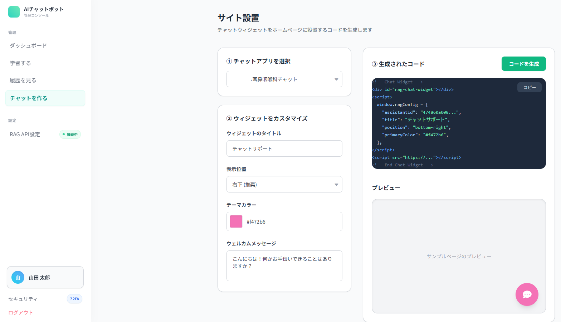This screenshot has height=322, width=561.
Task: Click the generated code block
Action: point(459,123)
